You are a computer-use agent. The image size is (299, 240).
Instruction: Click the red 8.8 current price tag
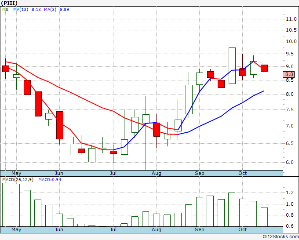tap(289, 75)
